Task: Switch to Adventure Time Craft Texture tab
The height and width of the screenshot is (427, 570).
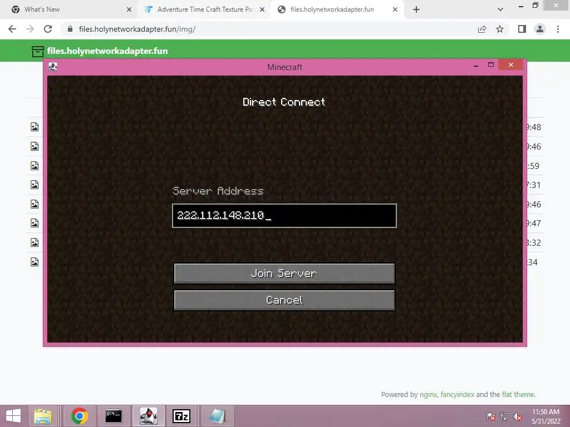Action: [204, 9]
